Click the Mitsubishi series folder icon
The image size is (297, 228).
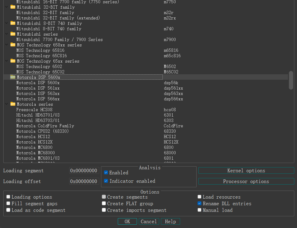13,34
